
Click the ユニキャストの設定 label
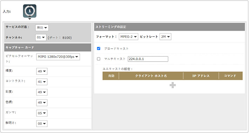click(x=118, y=69)
